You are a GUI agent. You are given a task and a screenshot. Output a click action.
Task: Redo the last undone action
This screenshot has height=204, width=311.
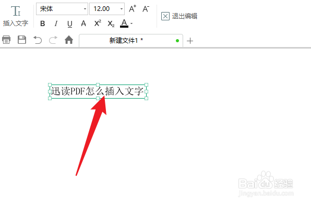pyautogui.click(x=53, y=40)
